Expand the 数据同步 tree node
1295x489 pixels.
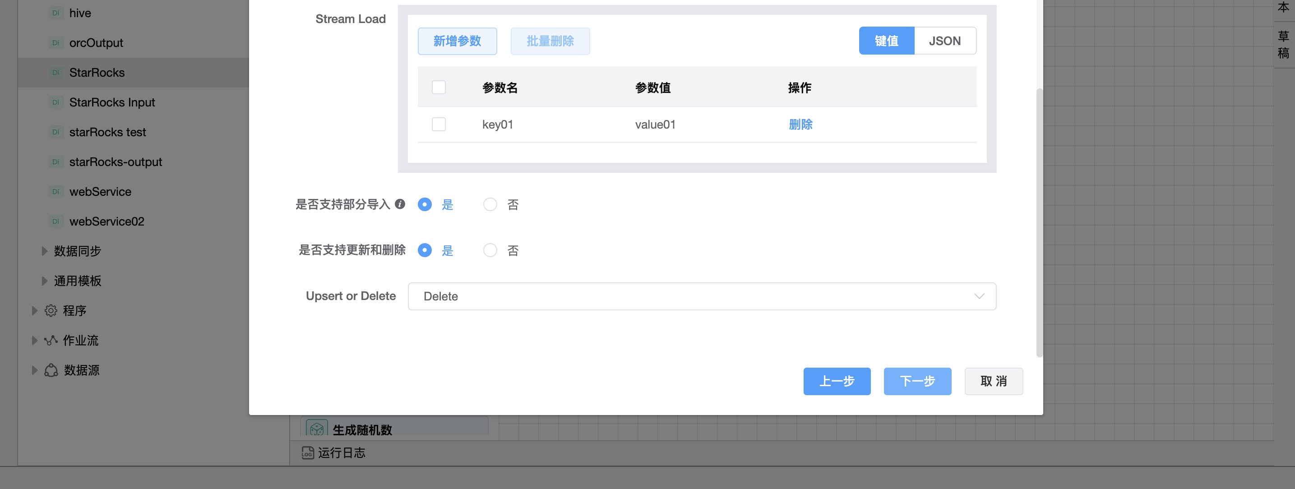(x=44, y=251)
